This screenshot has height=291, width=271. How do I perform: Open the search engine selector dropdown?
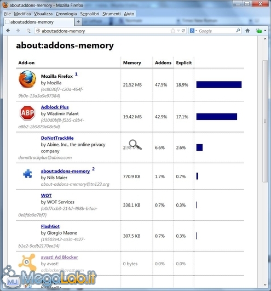pos(193,31)
